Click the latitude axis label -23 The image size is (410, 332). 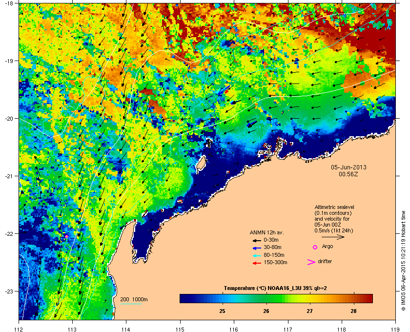(x=8, y=291)
